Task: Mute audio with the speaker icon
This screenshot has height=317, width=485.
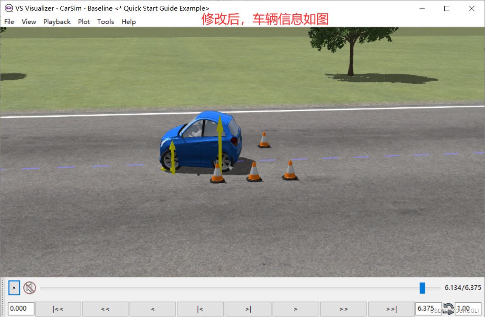Action: pos(29,287)
